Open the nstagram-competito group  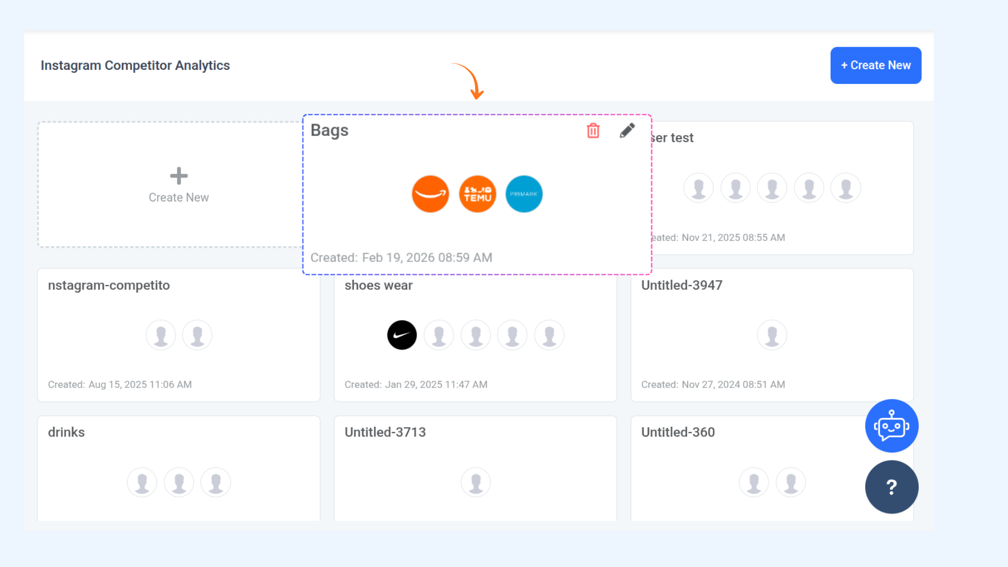(x=109, y=286)
